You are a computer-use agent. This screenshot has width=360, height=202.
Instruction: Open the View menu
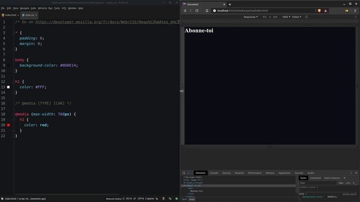click(x=15, y=8)
